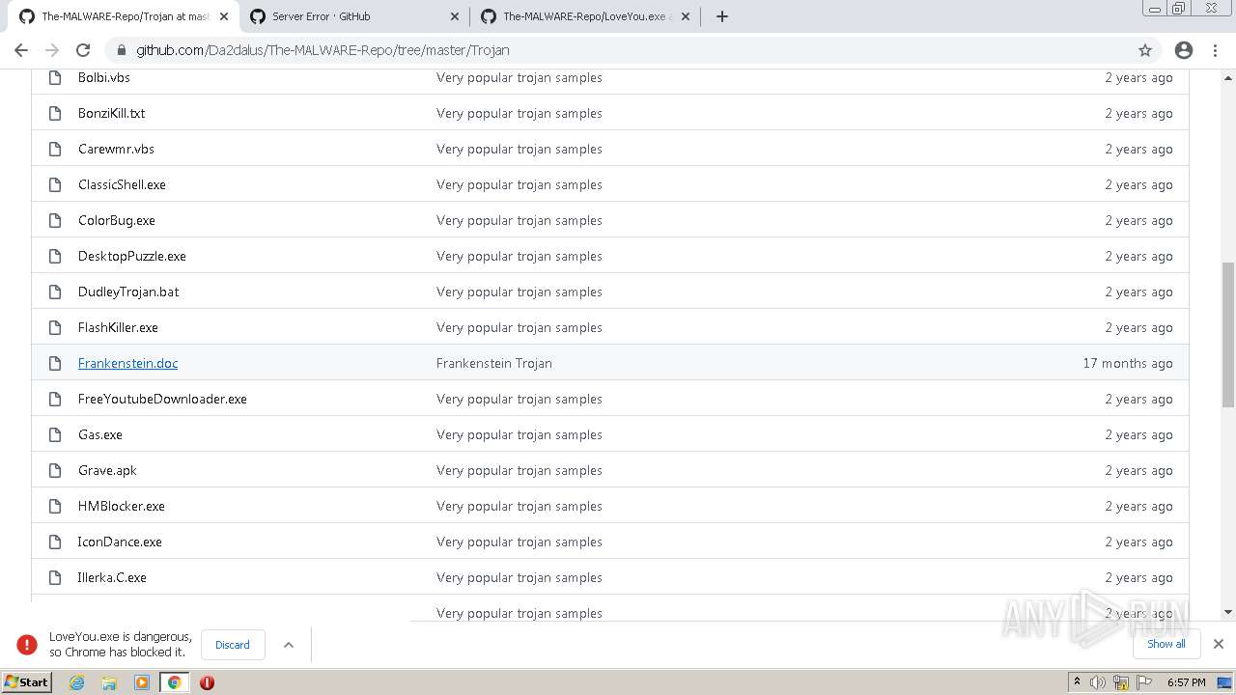Click the Chrome icon in the taskbar

tap(175, 682)
